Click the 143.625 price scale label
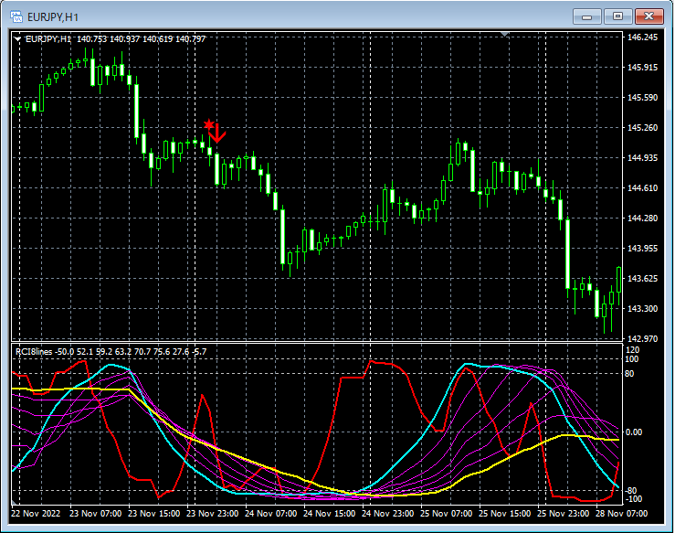The width and height of the screenshot is (675, 533). (x=642, y=278)
